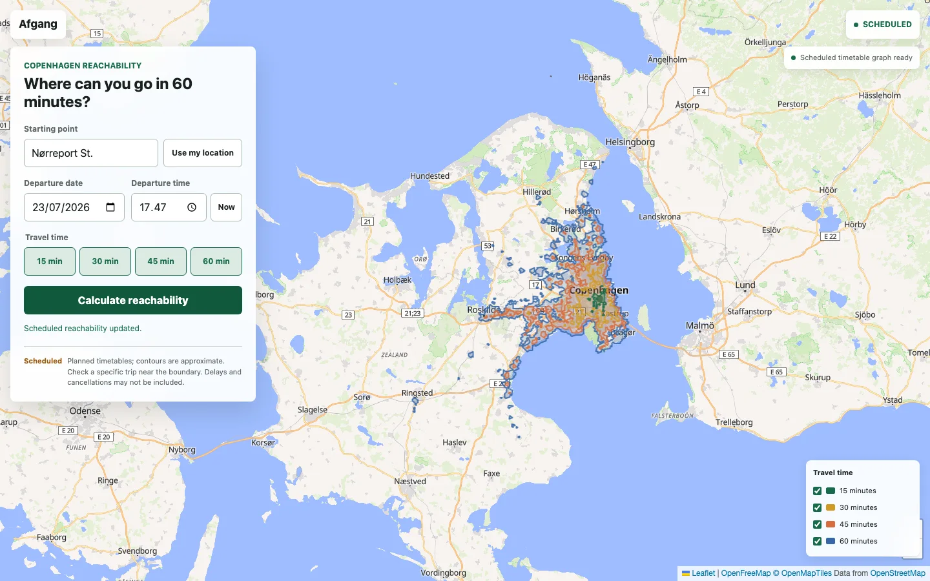
Task: Click the green SCHEDULED status dot
Action: click(x=856, y=25)
